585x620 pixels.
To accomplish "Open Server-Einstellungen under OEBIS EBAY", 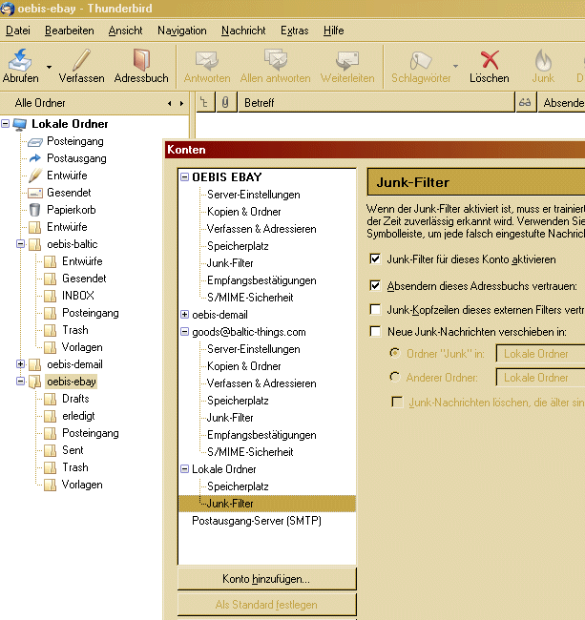I will point(254,195).
